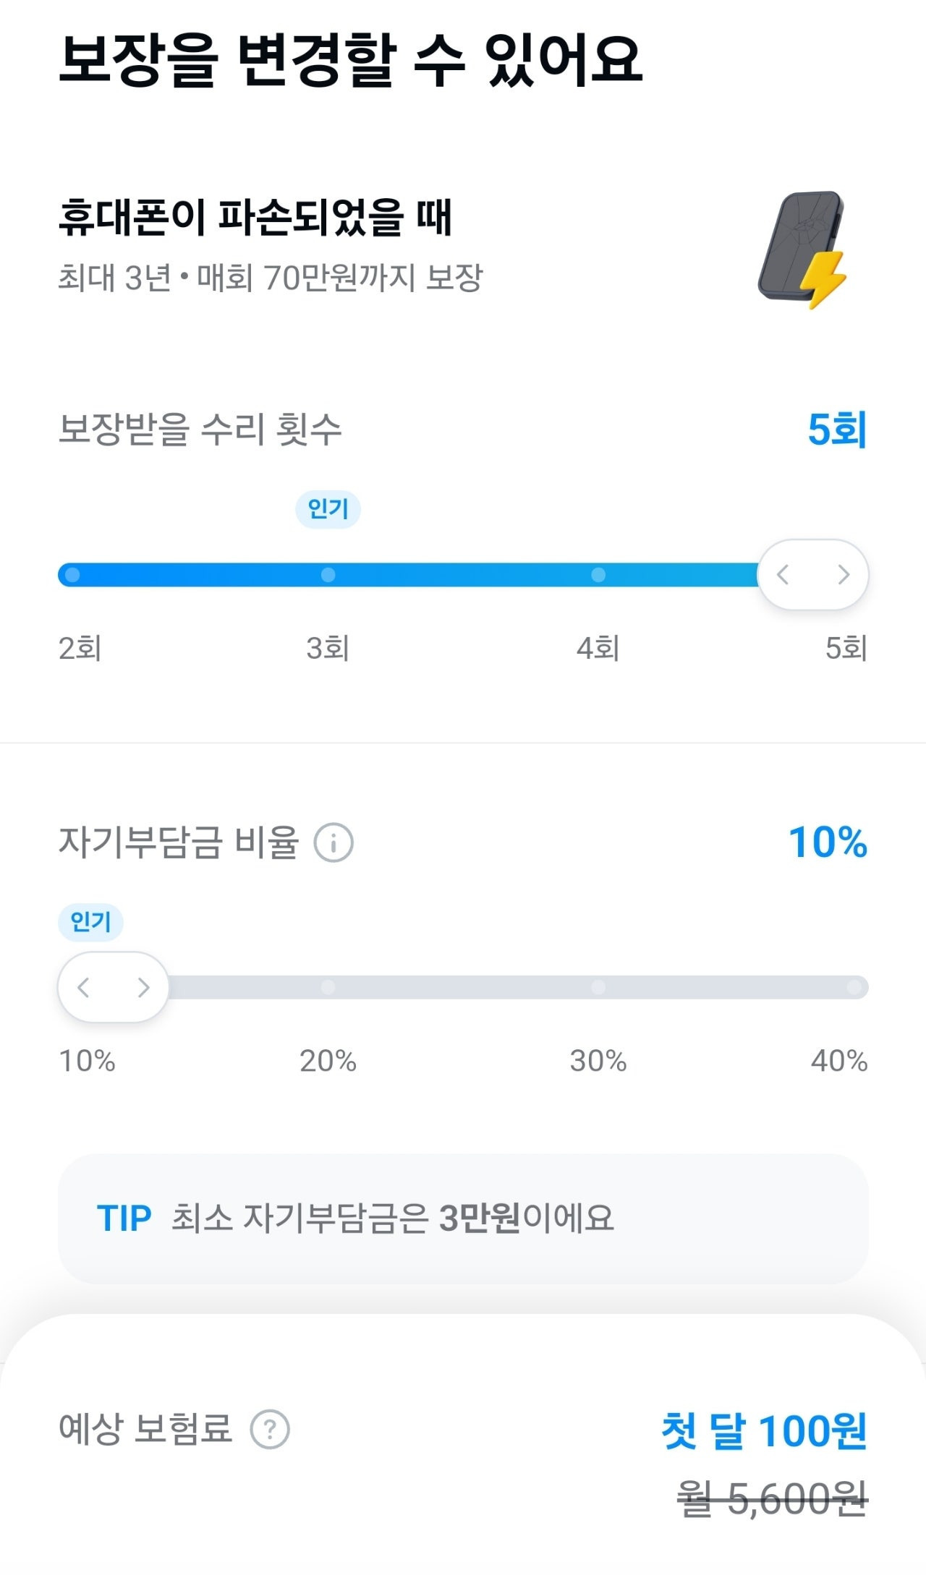The image size is (926, 1575).
Task: Tap the crossed-out 월 5,600원 price
Action: [x=771, y=1498]
